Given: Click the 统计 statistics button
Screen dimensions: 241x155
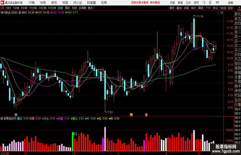Looking at the screenshot, I should pyautogui.click(x=194, y=8).
